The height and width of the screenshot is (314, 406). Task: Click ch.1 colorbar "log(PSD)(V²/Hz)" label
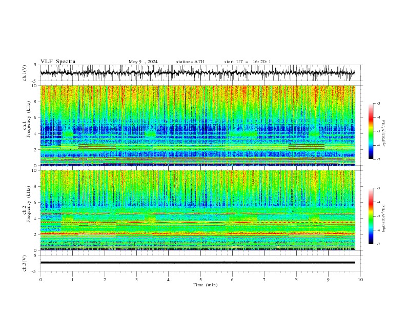pyautogui.click(x=384, y=134)
